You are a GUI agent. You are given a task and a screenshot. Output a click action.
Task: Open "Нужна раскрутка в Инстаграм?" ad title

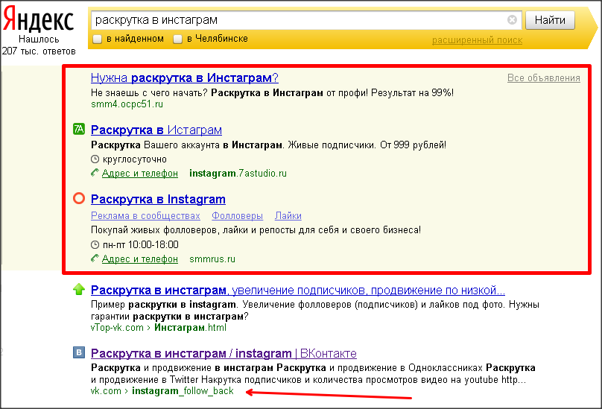click(184, 77)
